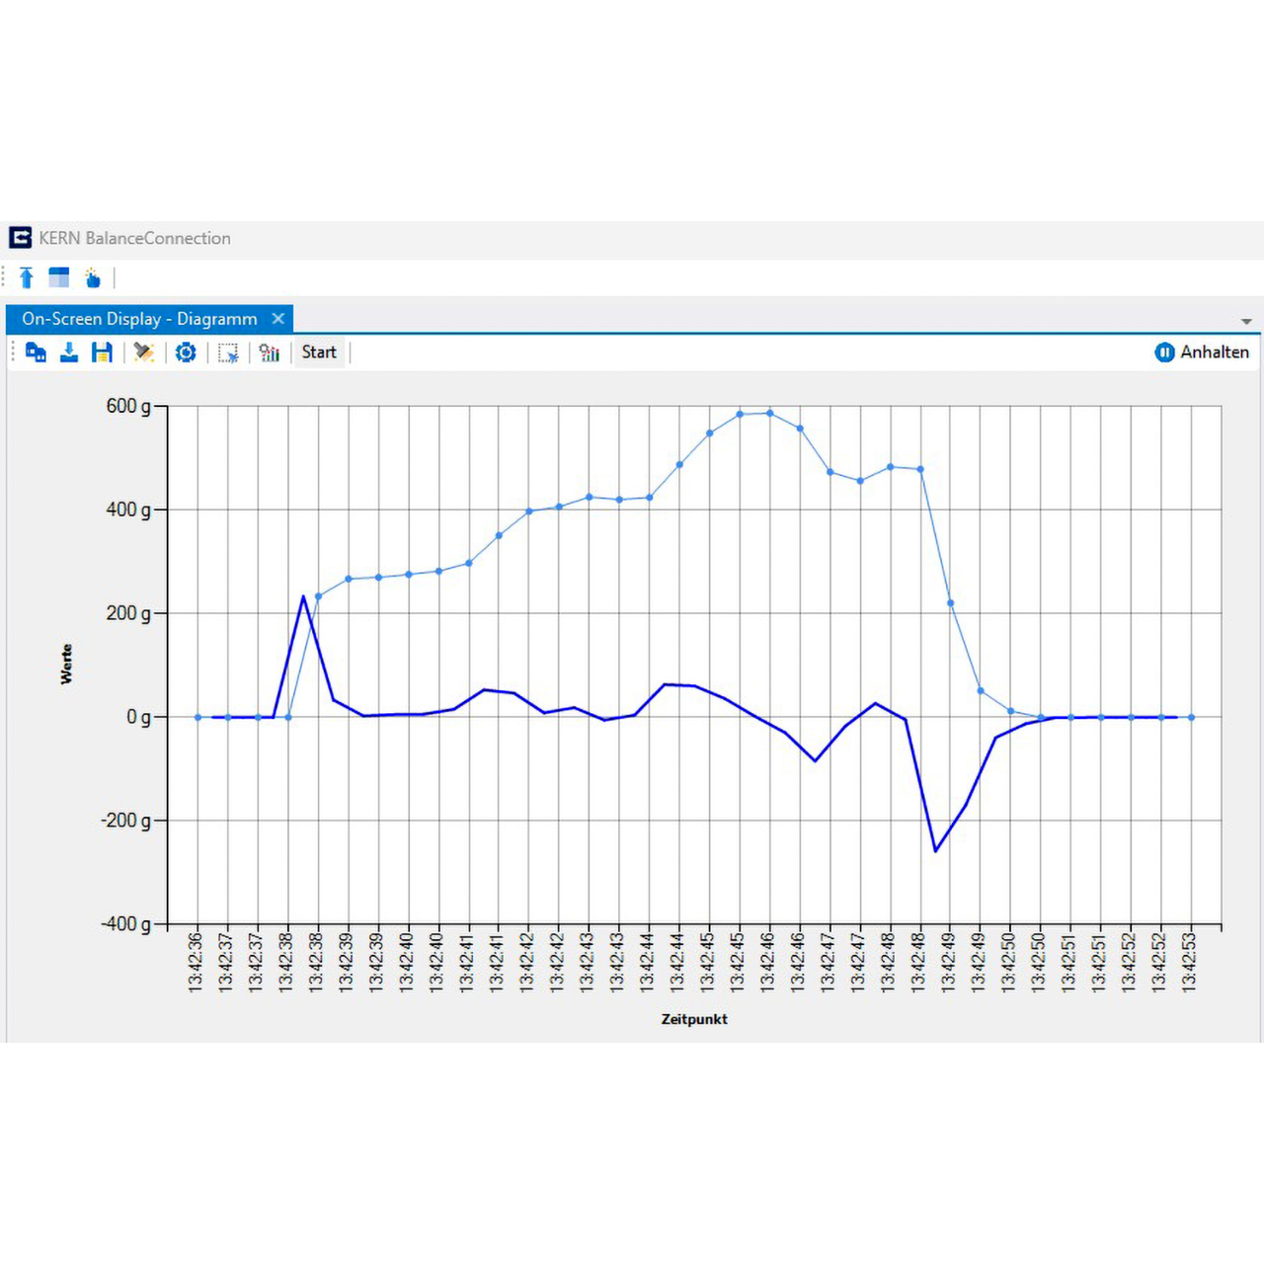Expand the tab list dropdown arrow

coord(1246,322)
